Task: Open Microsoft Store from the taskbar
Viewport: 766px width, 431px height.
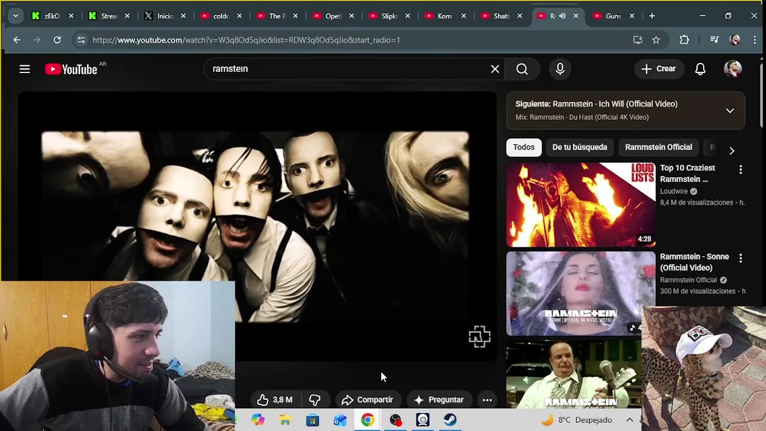Action: click(x=312, y=420)
